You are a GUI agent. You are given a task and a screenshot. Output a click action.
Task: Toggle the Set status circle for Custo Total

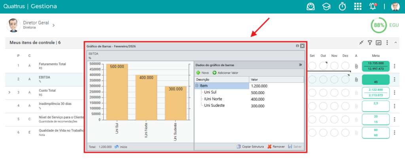312,93
